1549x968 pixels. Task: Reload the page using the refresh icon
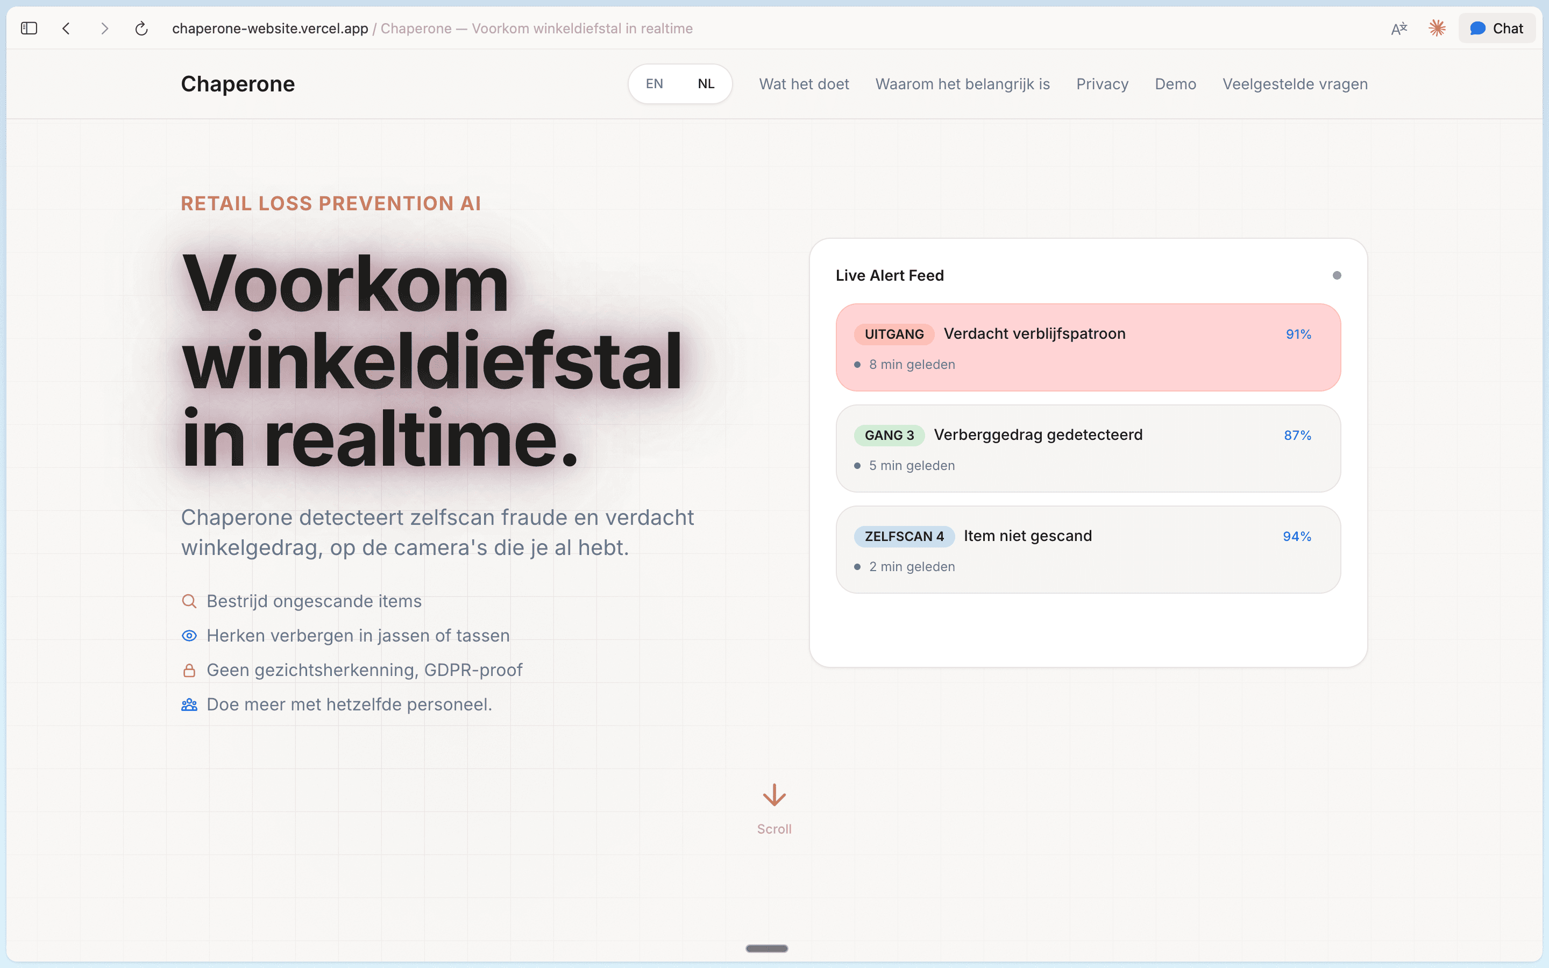[x=141, y=28]
